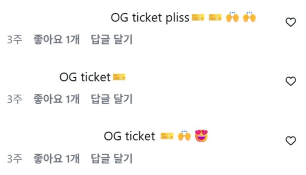Click the "OG ticket pliss" comment text

point(150,18)
